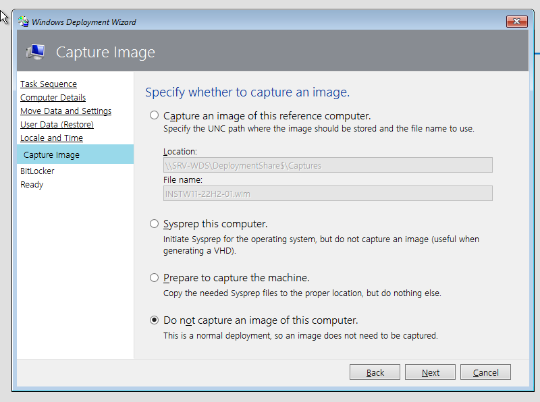Click the Location path field
The width and height of the screenshot is (540, 402).
click(328, 165)
